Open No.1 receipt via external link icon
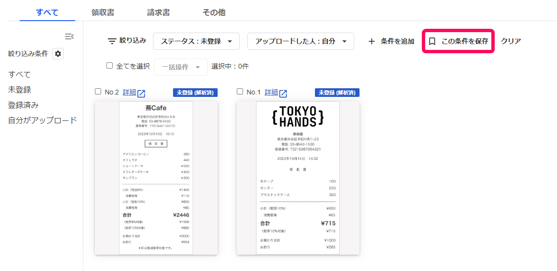The width and height of the screenshot is (557, 271). click(x=283, y=93)
